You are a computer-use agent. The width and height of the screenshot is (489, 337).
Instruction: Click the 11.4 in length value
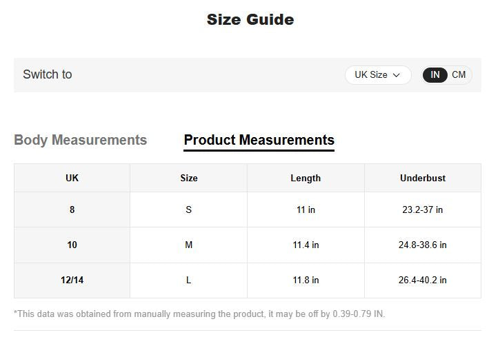[306, 245]
